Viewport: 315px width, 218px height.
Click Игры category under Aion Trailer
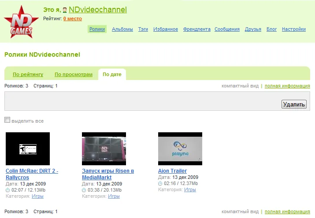pyautogui.click(x=190, y=189)
